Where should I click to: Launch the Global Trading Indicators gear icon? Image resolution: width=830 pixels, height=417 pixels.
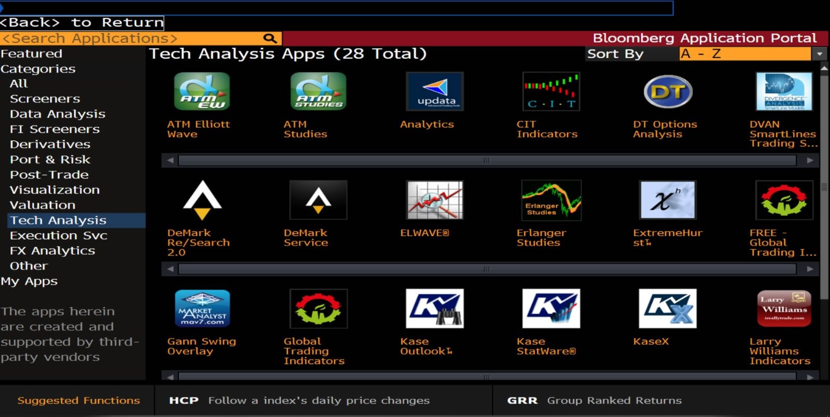pos(318,309)
